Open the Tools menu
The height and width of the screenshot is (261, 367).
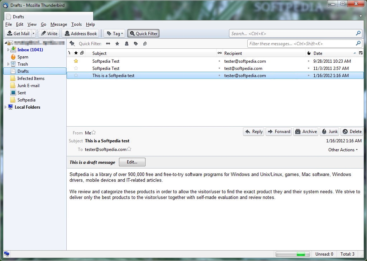(x=77, y=24)
